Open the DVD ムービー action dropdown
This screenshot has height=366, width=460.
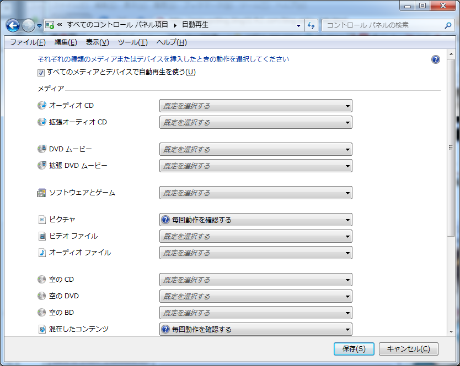point(347,149)
